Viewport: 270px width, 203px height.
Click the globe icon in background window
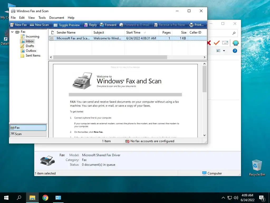pyautogui.click(x=235, y=43)
